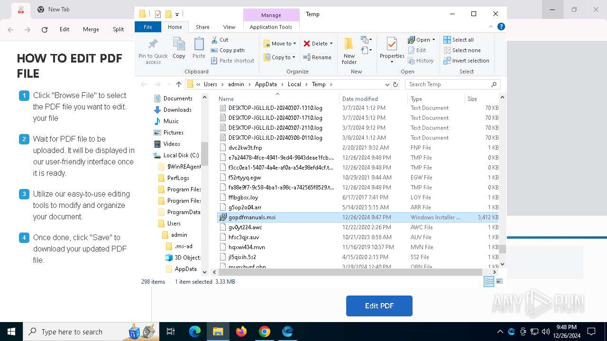Switch to the View ribbon tab
Image resolution: width=607 pixels, height=341 pixels.
point(229,27)
